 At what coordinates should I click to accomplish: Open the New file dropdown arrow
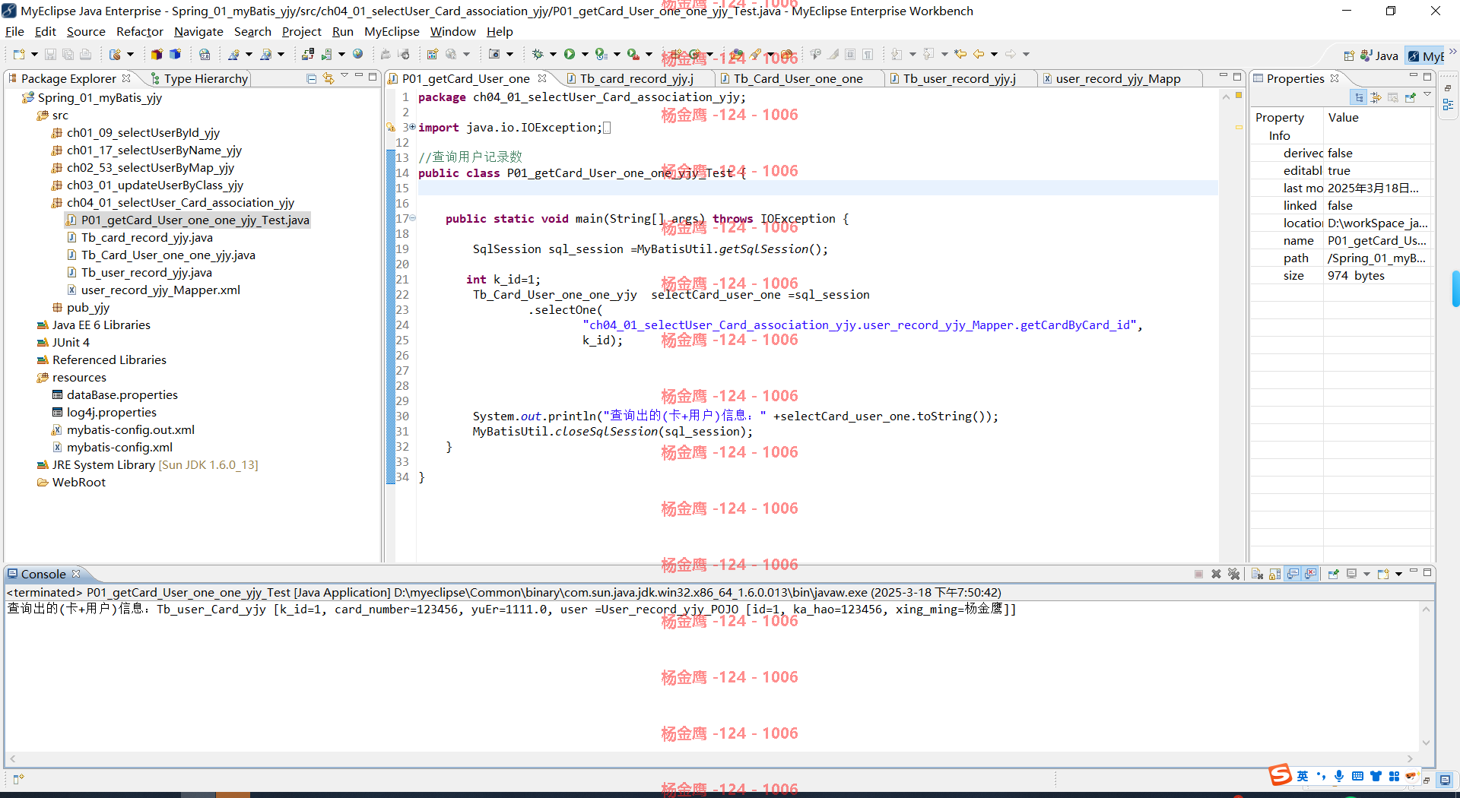(x=34, y=54)
